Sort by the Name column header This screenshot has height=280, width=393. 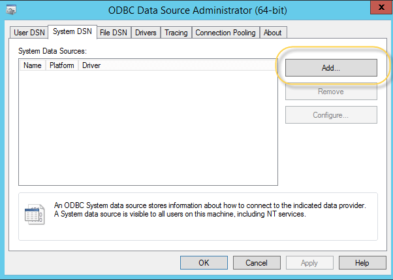[x=32, y=65]
